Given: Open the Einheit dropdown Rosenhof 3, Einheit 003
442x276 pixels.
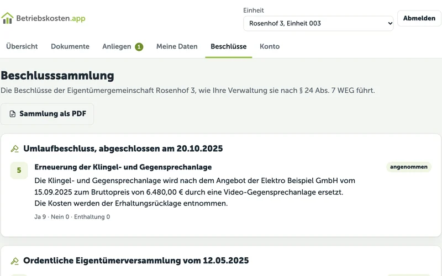Looking at the screenshot, I should [318, 23].
